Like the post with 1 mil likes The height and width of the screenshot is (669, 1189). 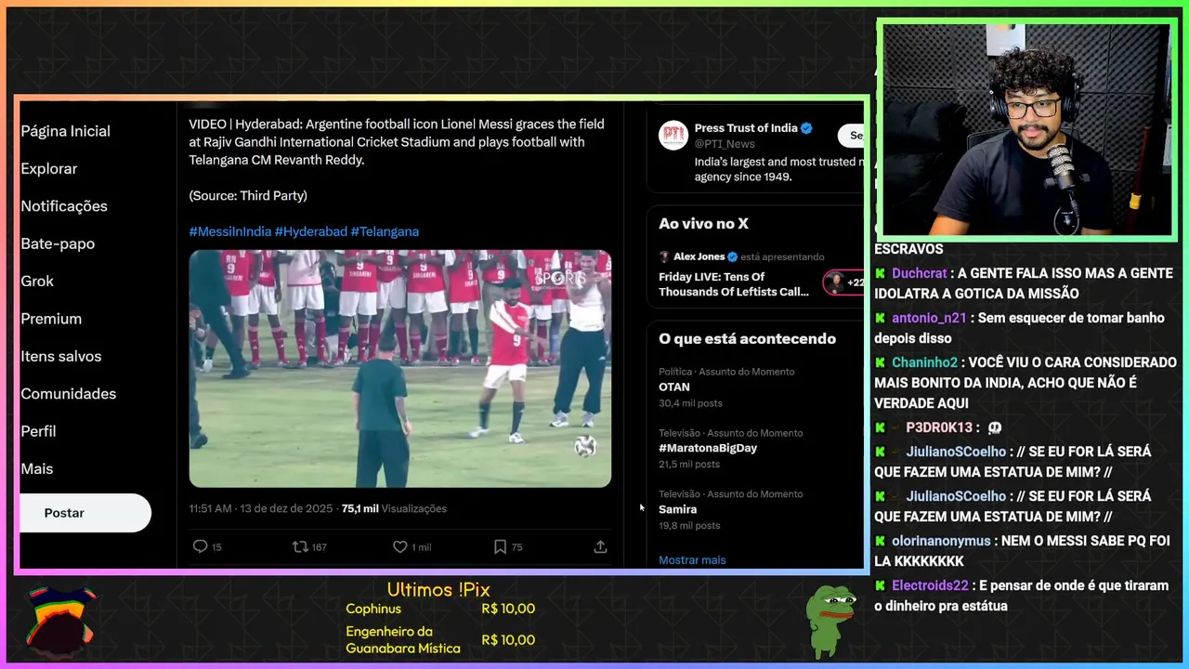[x=399, y=546]
